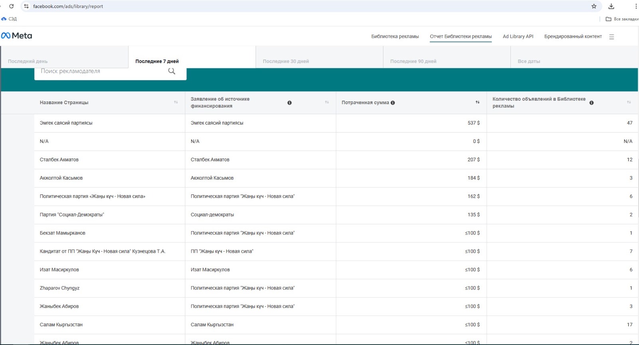Open the hamburger menu in header
This screenshot has height=345, width=639.
(611, 37)
